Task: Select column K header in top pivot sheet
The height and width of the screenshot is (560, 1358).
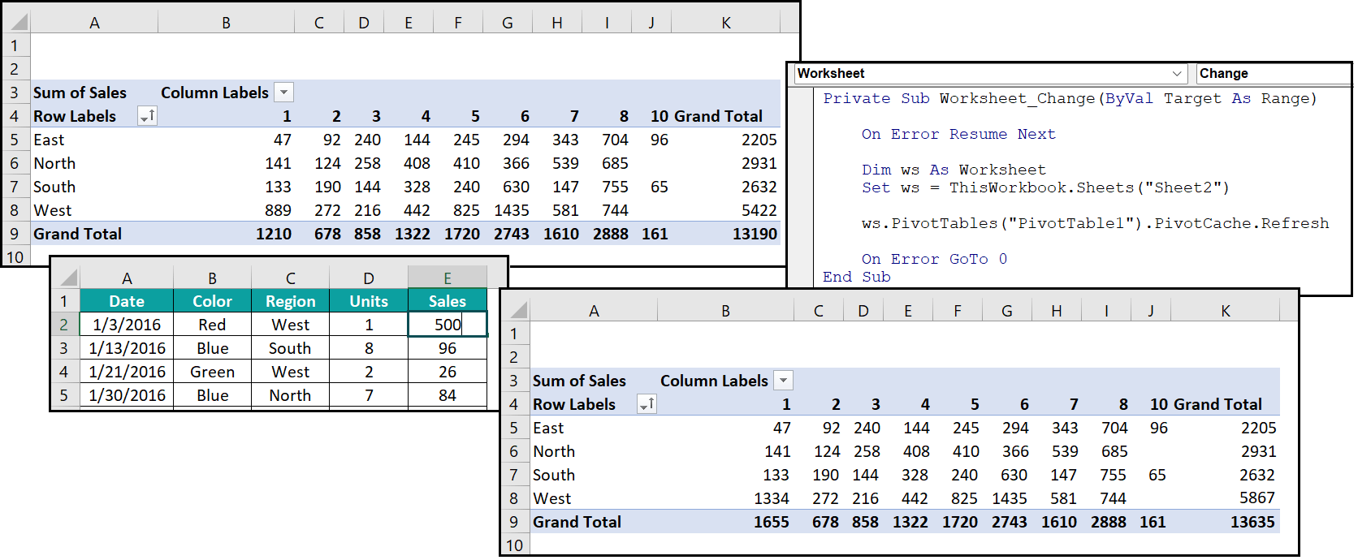Action: (x=726, y=23)
